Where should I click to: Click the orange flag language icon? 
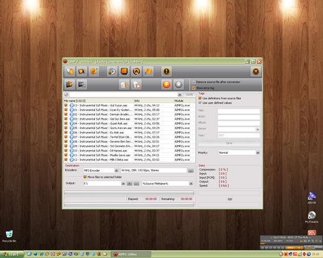(148, 71)
